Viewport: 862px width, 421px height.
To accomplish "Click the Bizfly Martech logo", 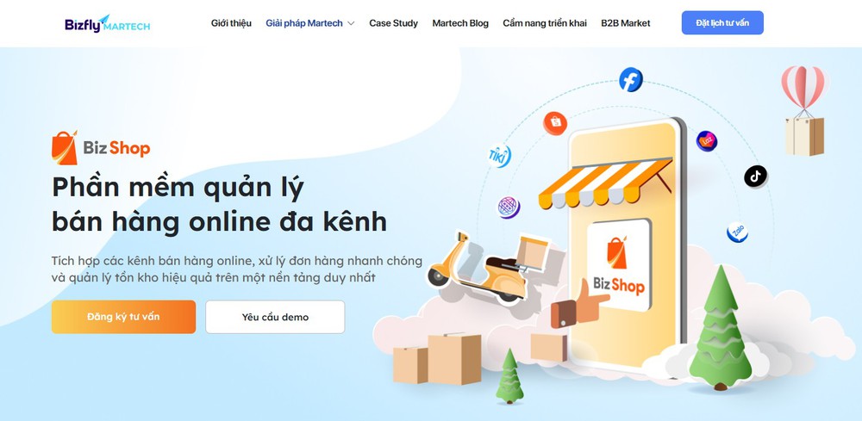I will click(x=107, y=23).
